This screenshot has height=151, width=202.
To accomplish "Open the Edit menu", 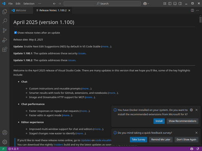I will coord(18,4).
